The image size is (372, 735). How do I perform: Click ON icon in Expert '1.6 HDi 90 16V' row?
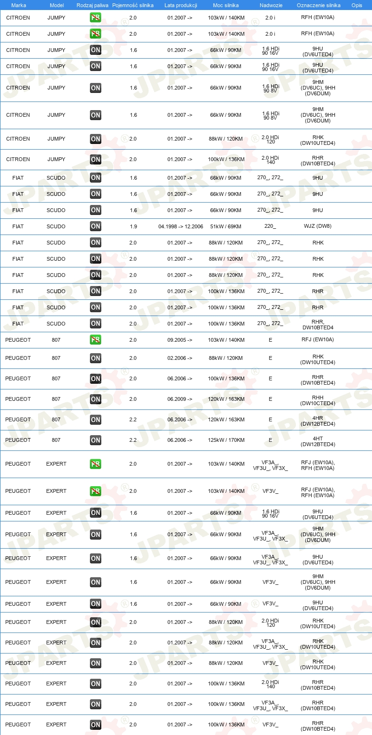pos(96,513)
